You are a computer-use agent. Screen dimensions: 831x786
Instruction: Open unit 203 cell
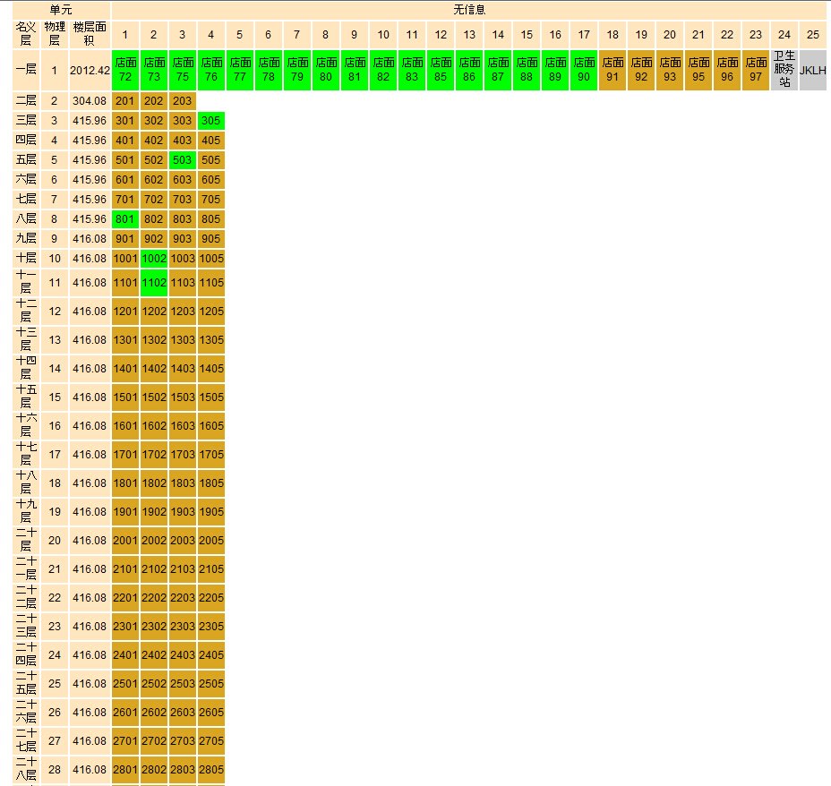[183, 100]
